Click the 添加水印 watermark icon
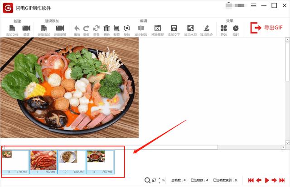The height and width of the screenshot is (187, 290). [190, 28]
